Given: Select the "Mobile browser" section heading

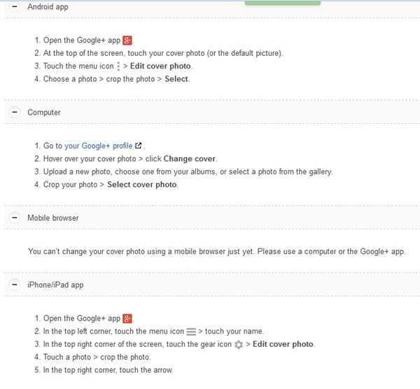Looking at the screenshot, I should tap(53, 218).
